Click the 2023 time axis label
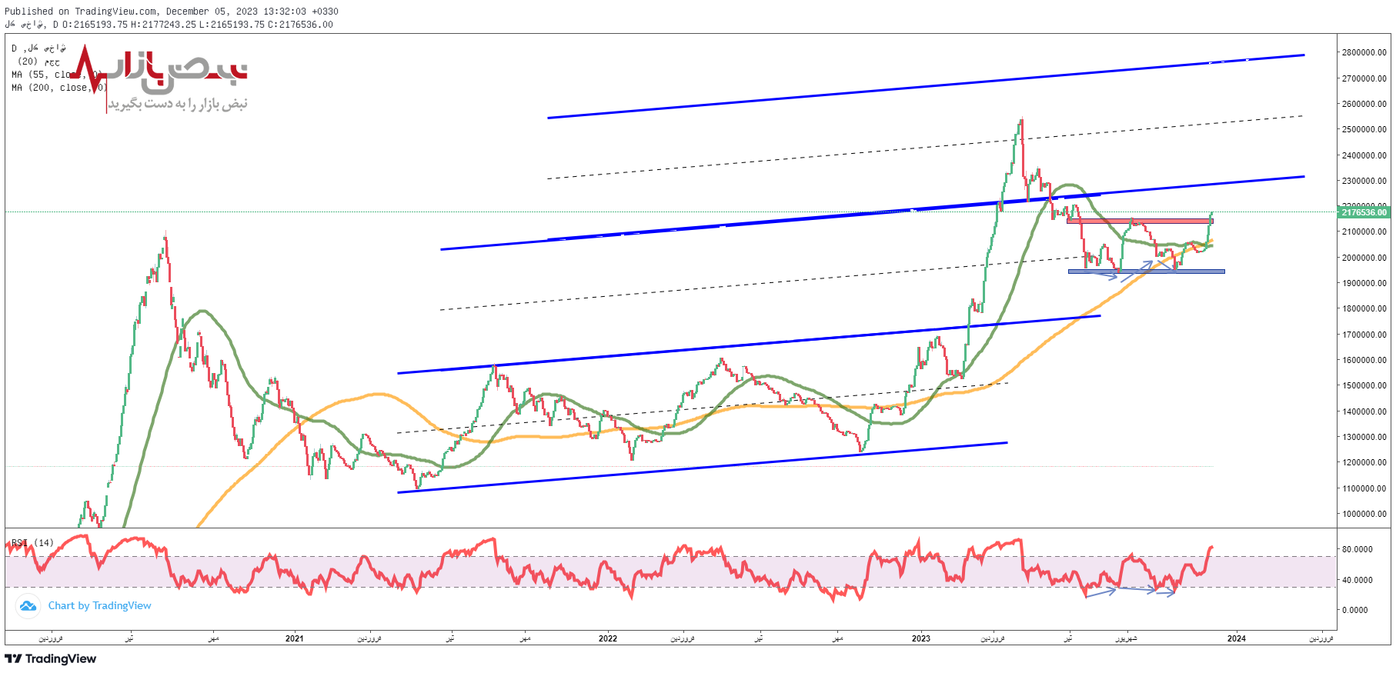1396x673 pixels. pos(920,638)
